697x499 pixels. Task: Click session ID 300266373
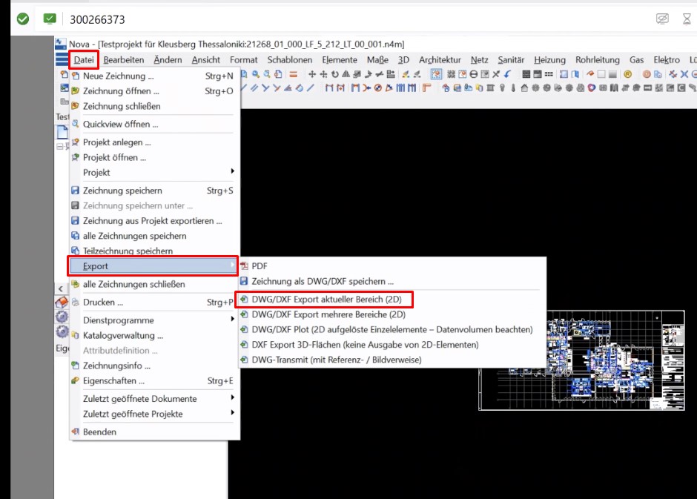pos(97,19)
